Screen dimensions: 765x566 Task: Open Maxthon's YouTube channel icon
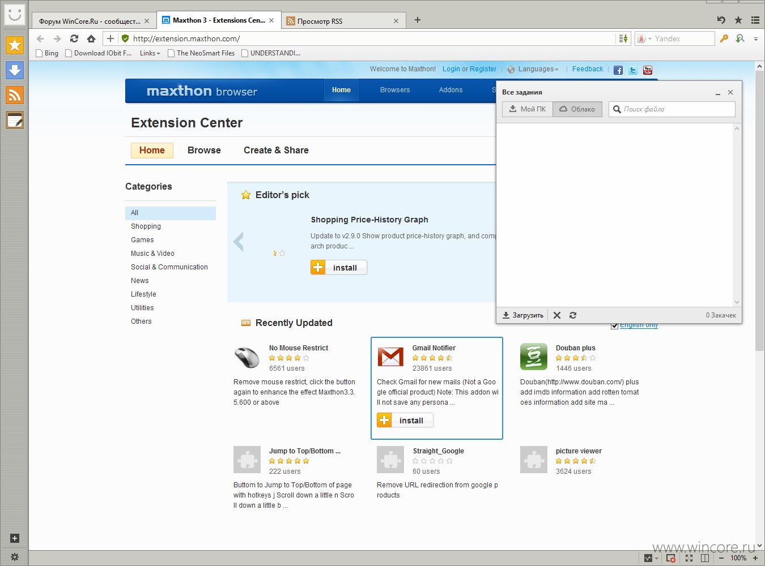pyautogui.click(x=648, y=70)
